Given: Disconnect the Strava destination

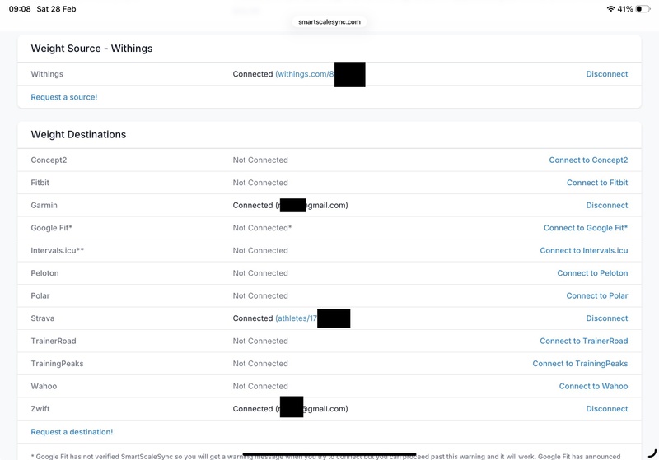Looking at the screenshot, I should point(606,318).
